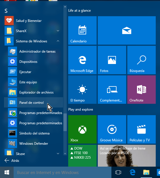Open the Xbox tile
This screenshot has height=178, width=160.
pyautogui.click(x=82, y=129)
